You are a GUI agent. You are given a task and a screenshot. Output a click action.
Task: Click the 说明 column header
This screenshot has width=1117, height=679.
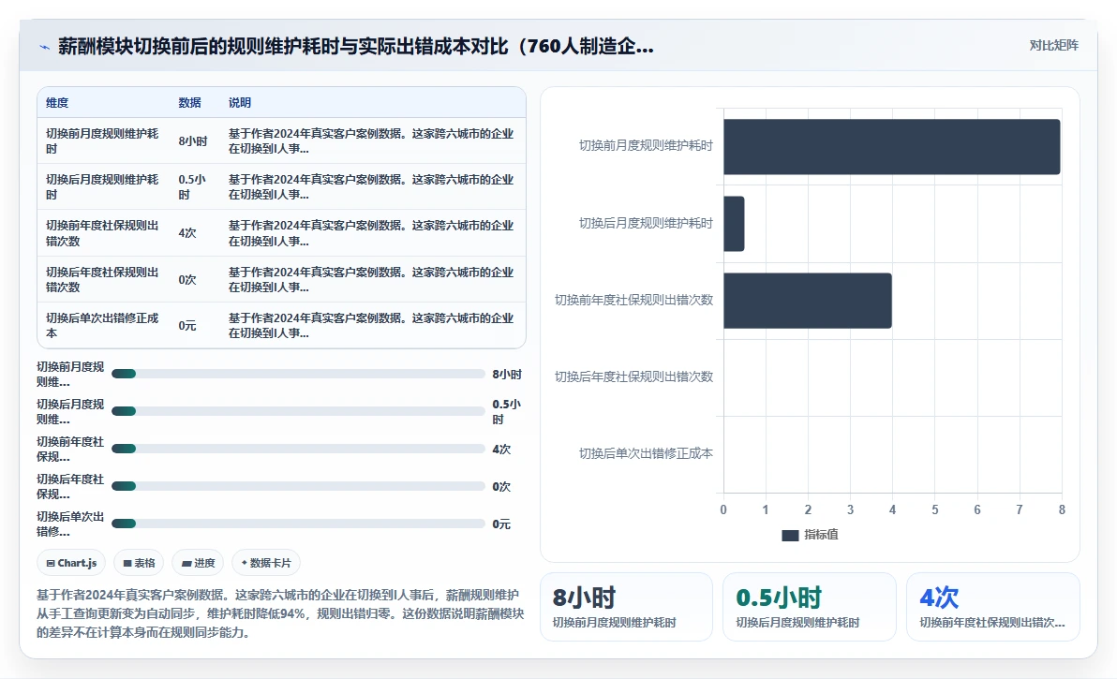tap(239, 102)
